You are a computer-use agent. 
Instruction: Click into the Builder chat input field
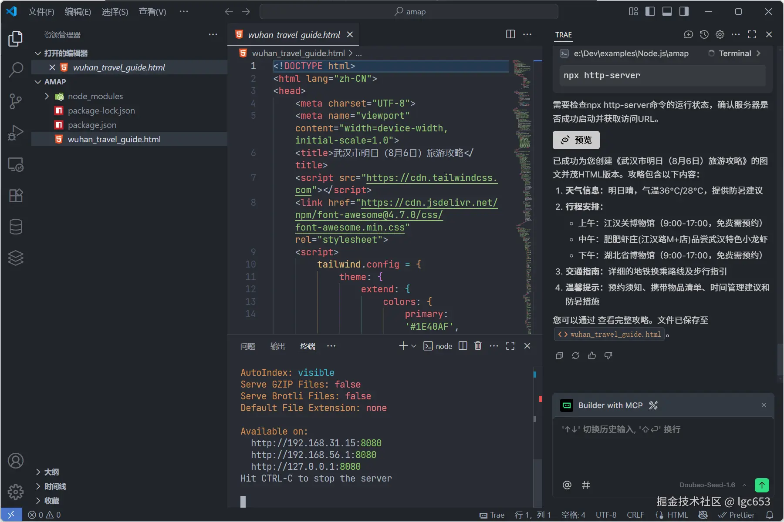pos(663,448)
